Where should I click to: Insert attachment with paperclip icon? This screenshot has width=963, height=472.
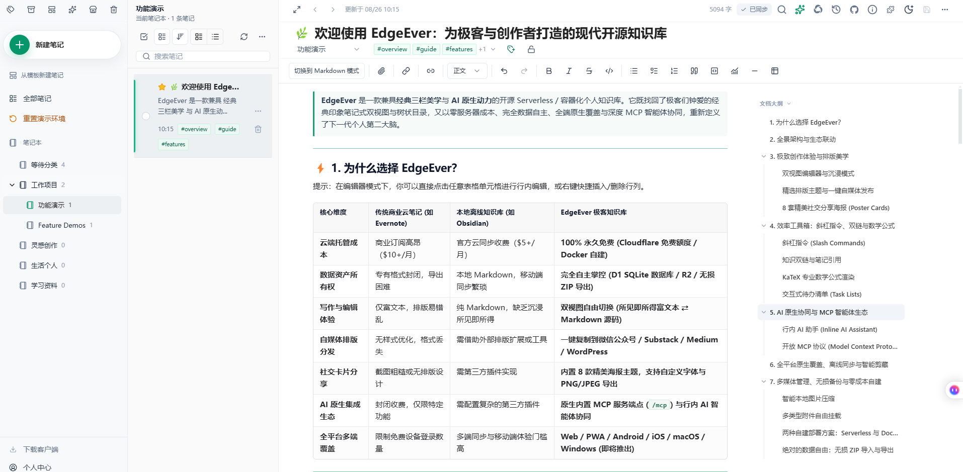click(382, 71)
